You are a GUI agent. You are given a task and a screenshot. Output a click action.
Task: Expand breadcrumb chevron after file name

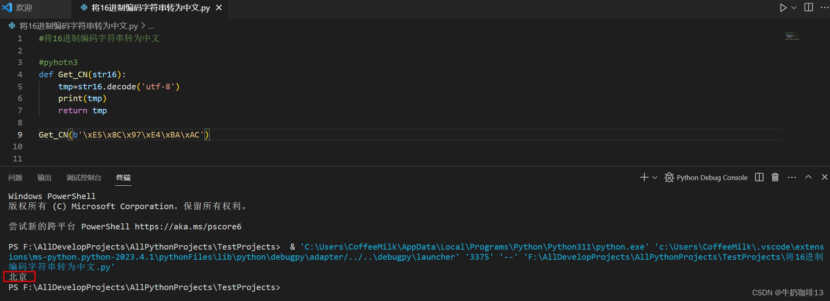coord(143,26)
